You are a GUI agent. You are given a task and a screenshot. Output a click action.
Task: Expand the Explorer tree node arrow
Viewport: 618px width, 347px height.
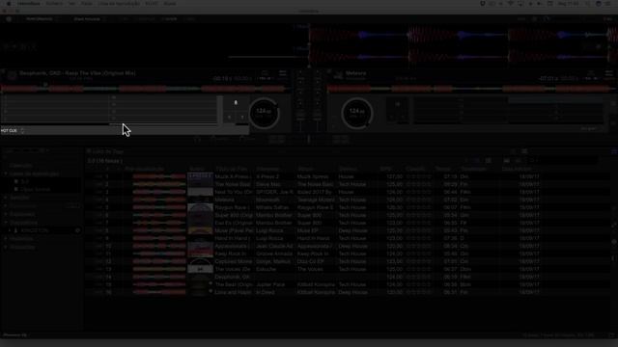coord(6,214)
